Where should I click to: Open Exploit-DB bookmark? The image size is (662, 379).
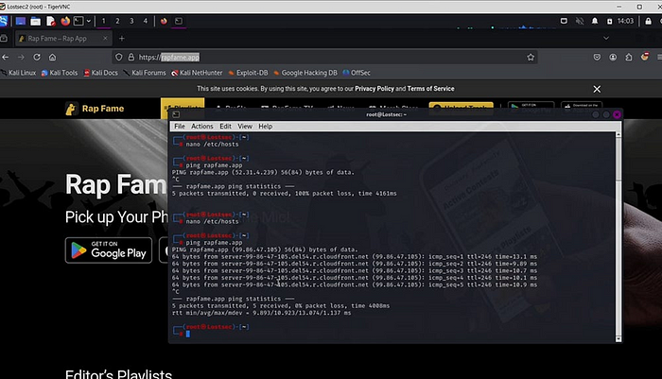[248, 73]
